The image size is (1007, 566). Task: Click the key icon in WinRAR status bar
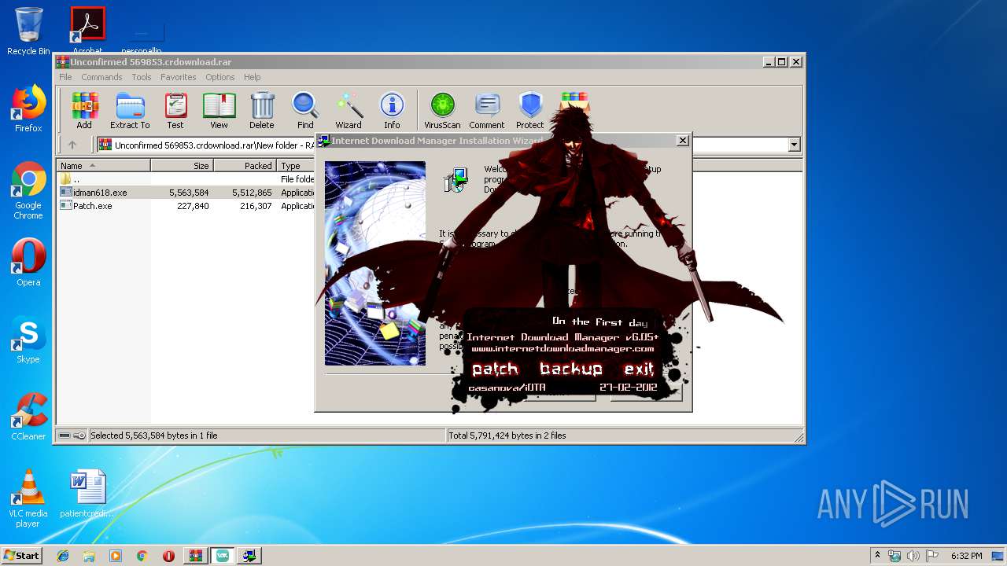[79, 436]
